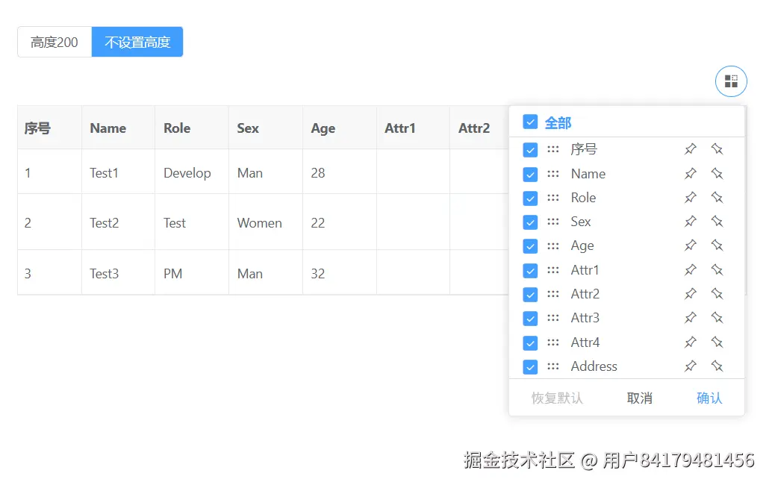769x485 pixels.
Task: Click 取消 to cancel column changes
Action: click(x=640, y=398)
